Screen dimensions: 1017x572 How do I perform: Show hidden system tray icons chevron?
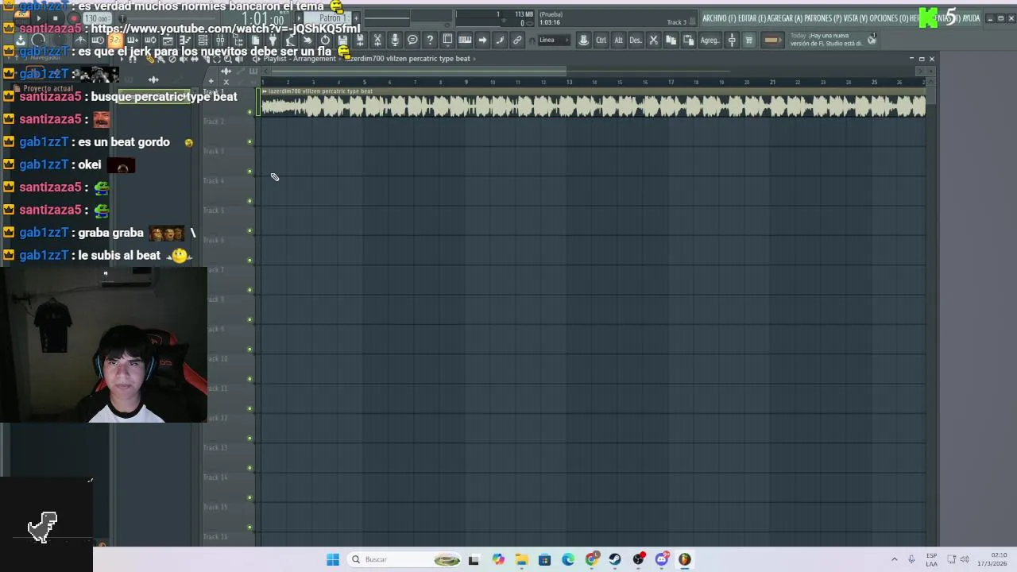894,559
